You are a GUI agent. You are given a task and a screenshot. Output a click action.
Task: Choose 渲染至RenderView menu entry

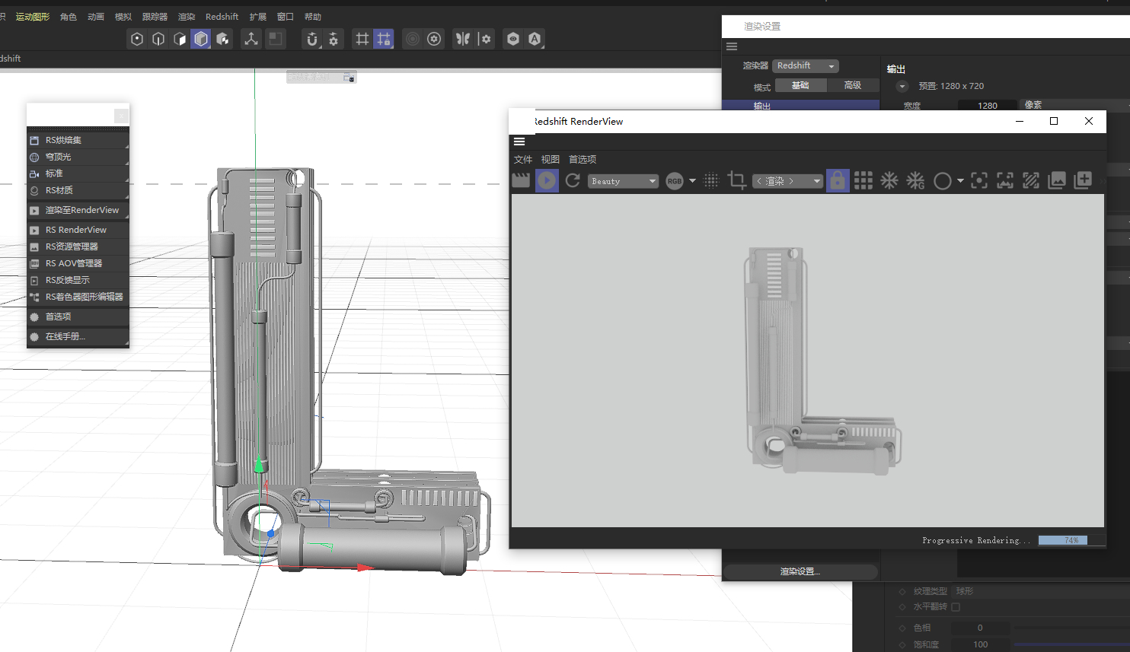78,210
